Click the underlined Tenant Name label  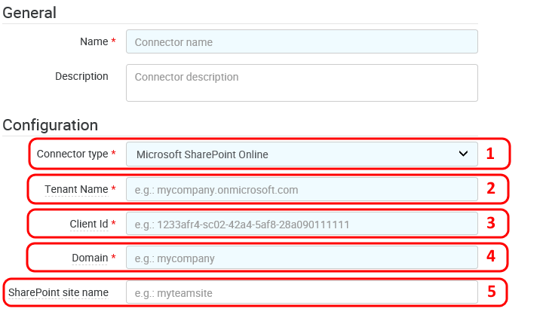click(x=76, y=189)
